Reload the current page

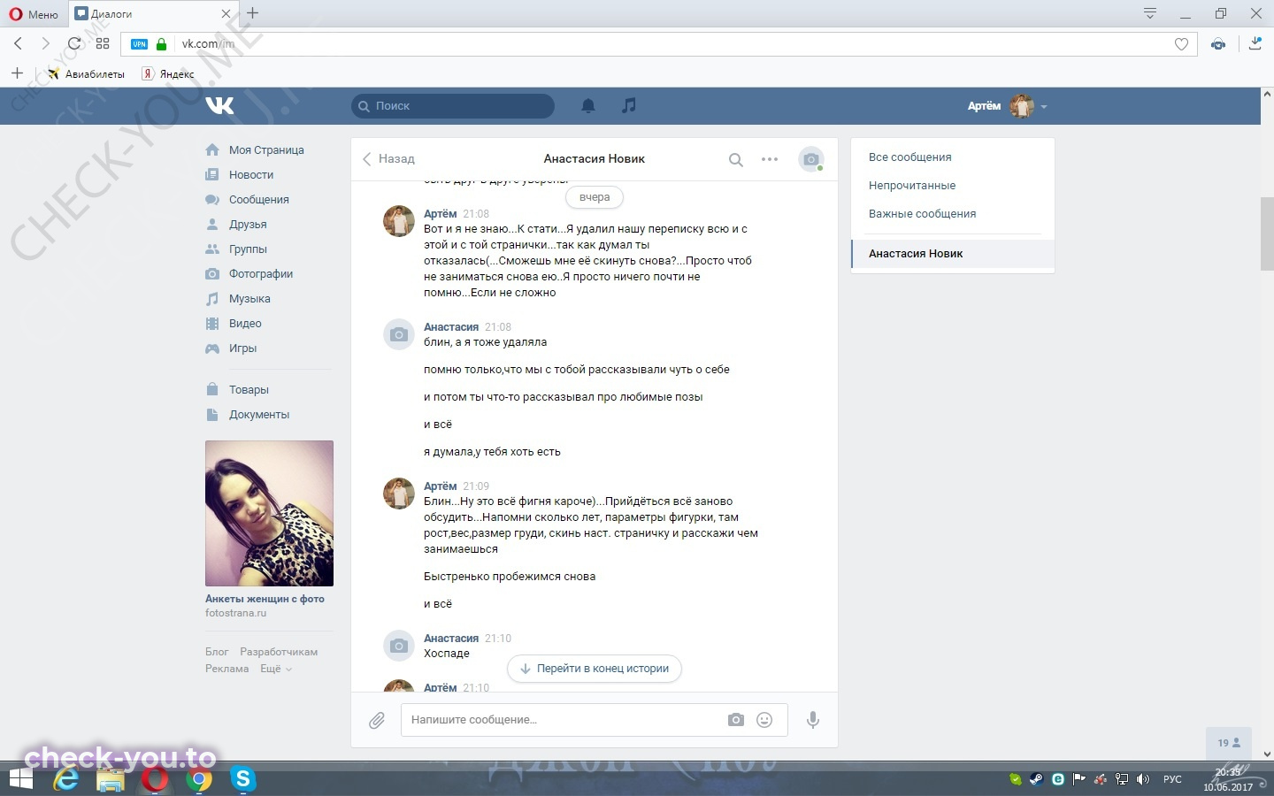[x=74, y=43]
